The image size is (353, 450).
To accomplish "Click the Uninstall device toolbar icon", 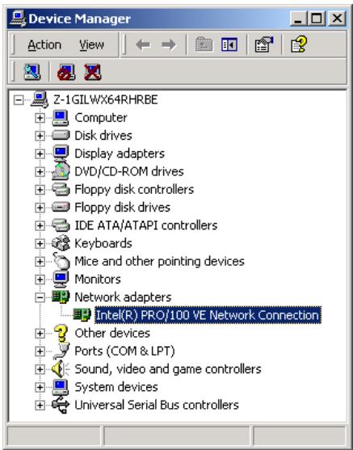I will tap(93, 72).
